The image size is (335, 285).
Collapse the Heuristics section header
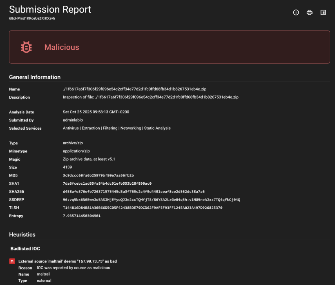[x=22, y=234]
